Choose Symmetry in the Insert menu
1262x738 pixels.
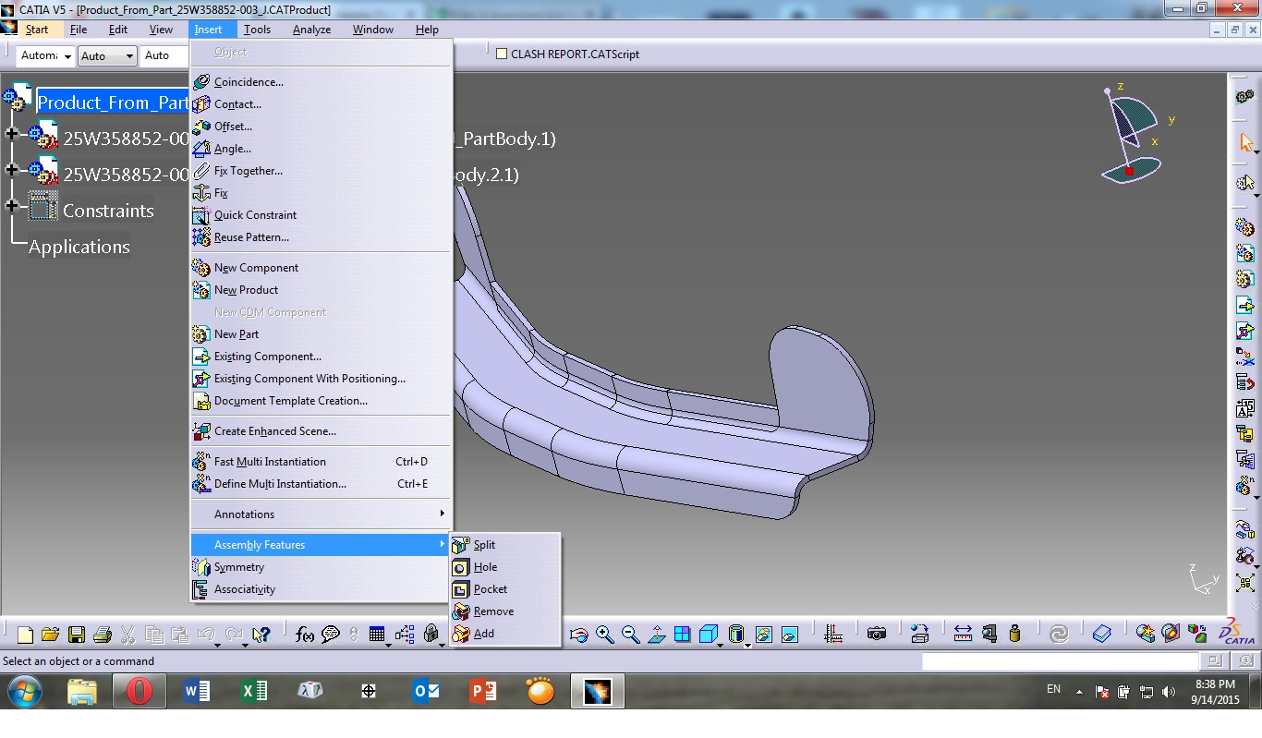point(320,566)
